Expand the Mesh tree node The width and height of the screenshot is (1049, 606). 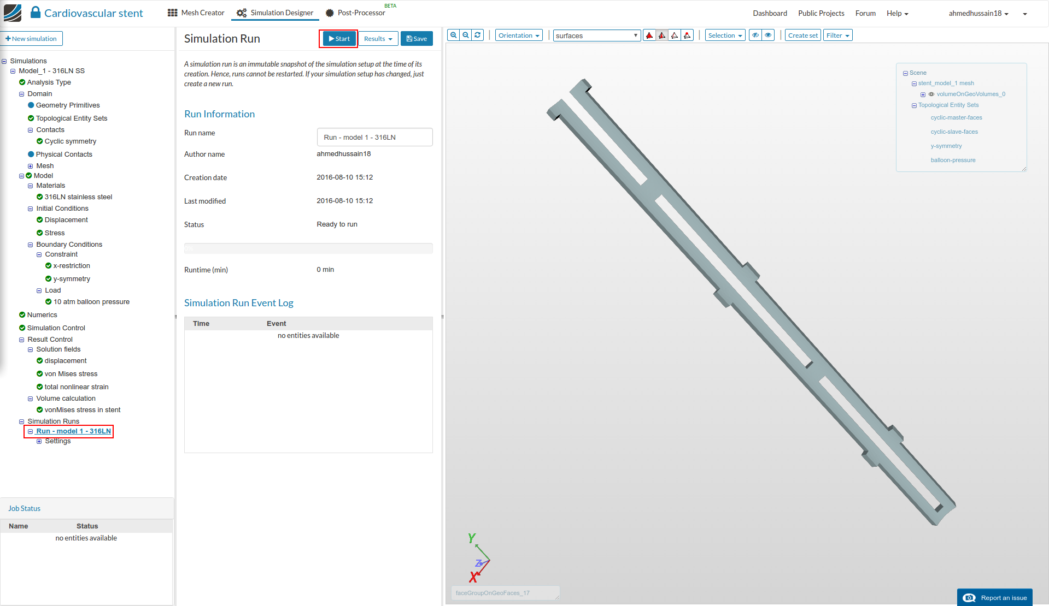(31, 167)
